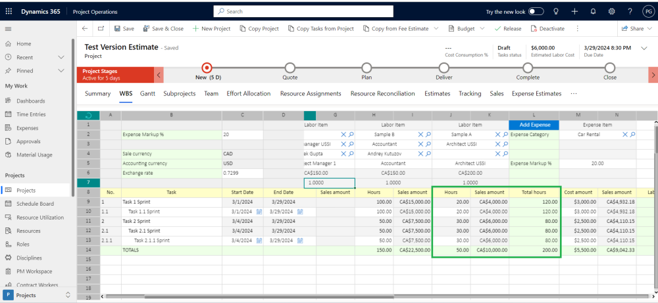Expand the Recent section in sidebar
This screenshot has width=658, height=303.
[x=61, y=57]
